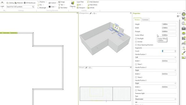This screenshot has height=105, width=186.
Task: Click the Segments Count stepper arrows
Action: tap(175, 51)
